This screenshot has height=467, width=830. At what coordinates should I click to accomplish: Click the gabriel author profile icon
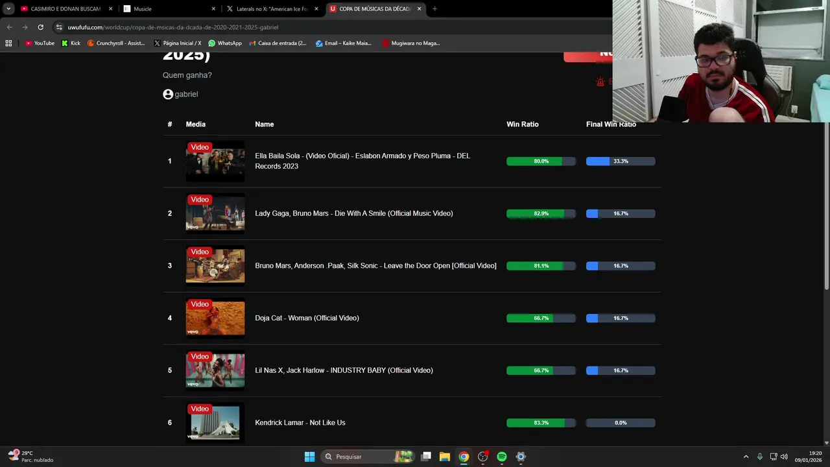pyautogui.click(x=168, y=94)
